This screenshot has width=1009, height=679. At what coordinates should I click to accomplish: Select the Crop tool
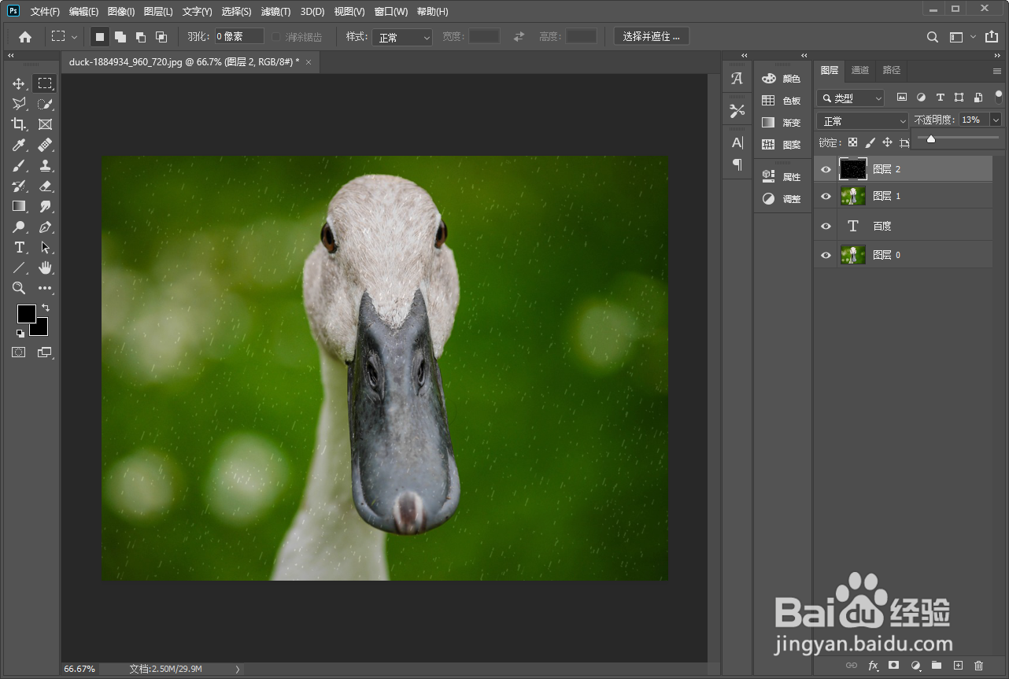[19, 124]
